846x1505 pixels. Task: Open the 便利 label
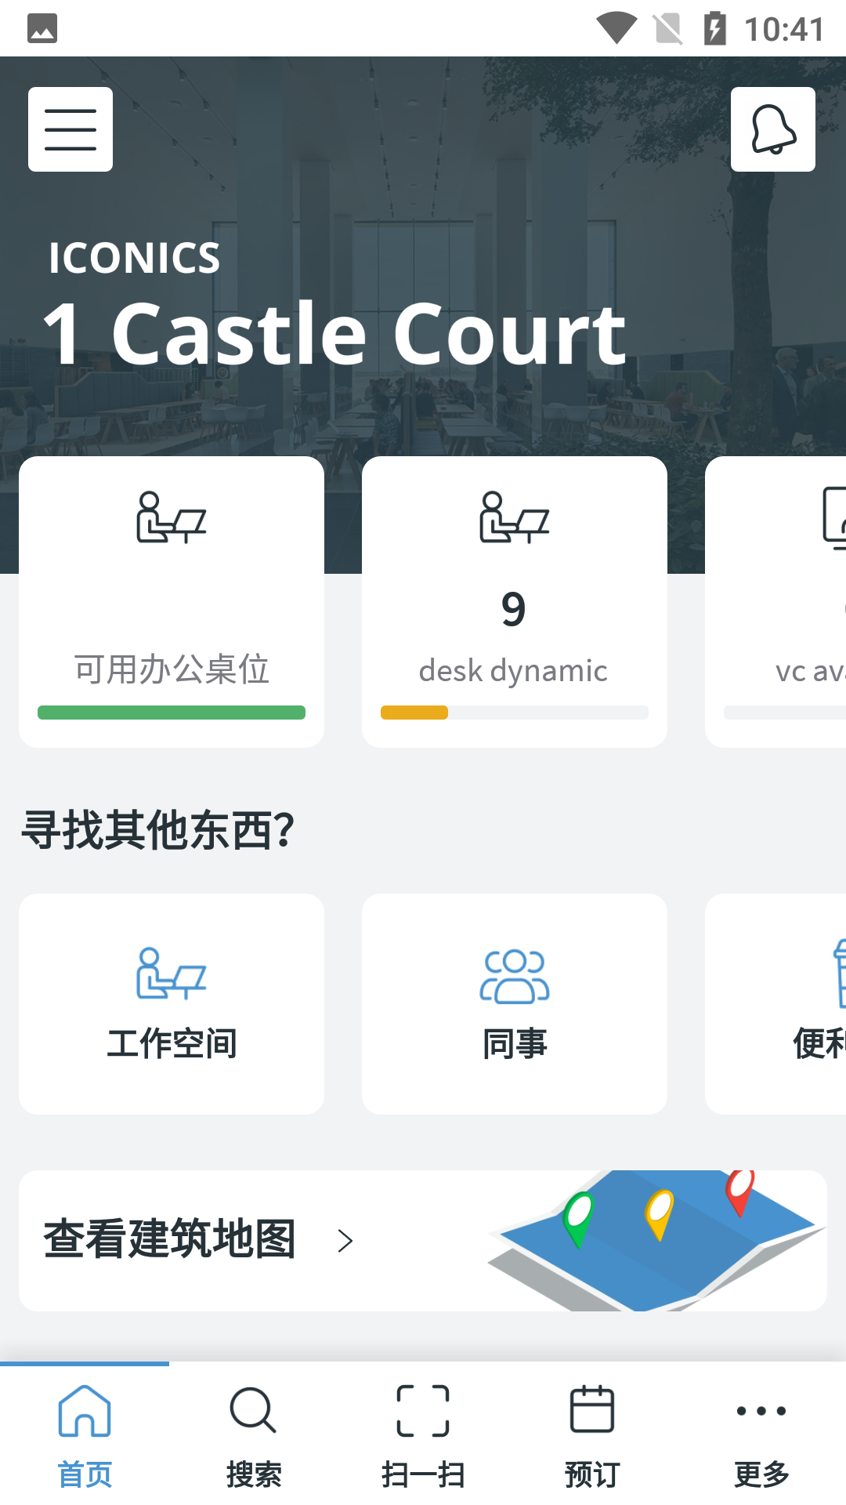pyautogui.click(x=819, y=1043)
